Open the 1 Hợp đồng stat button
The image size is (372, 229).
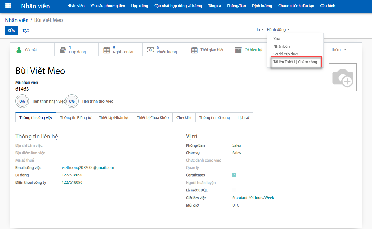76,50
